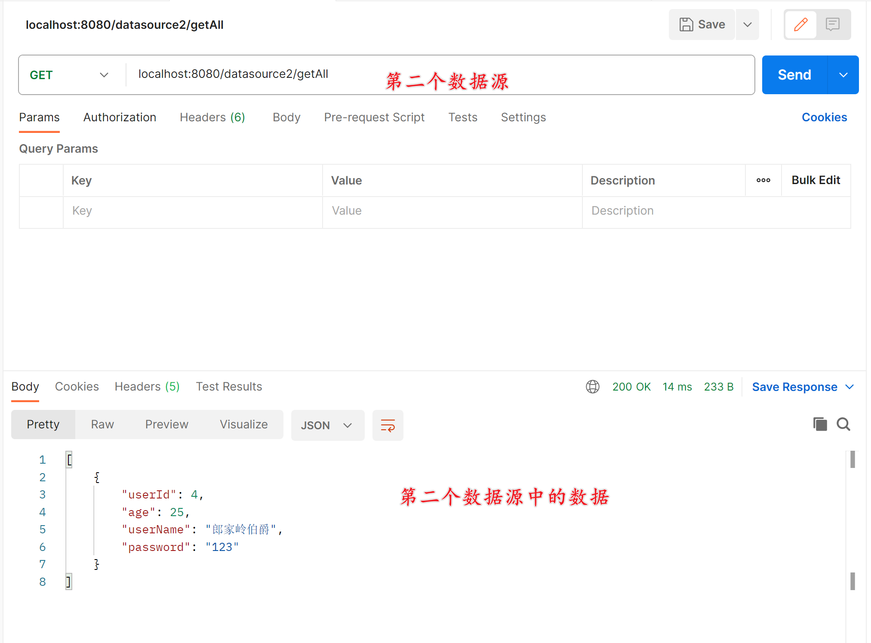
Task: Click request title localhost:8080/datasource2/getAll
Action: [x=125, y=25]
